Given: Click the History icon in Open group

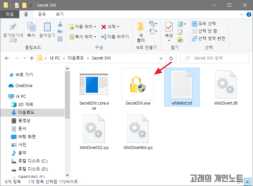Looking at the screenshot, I should 180,39.
